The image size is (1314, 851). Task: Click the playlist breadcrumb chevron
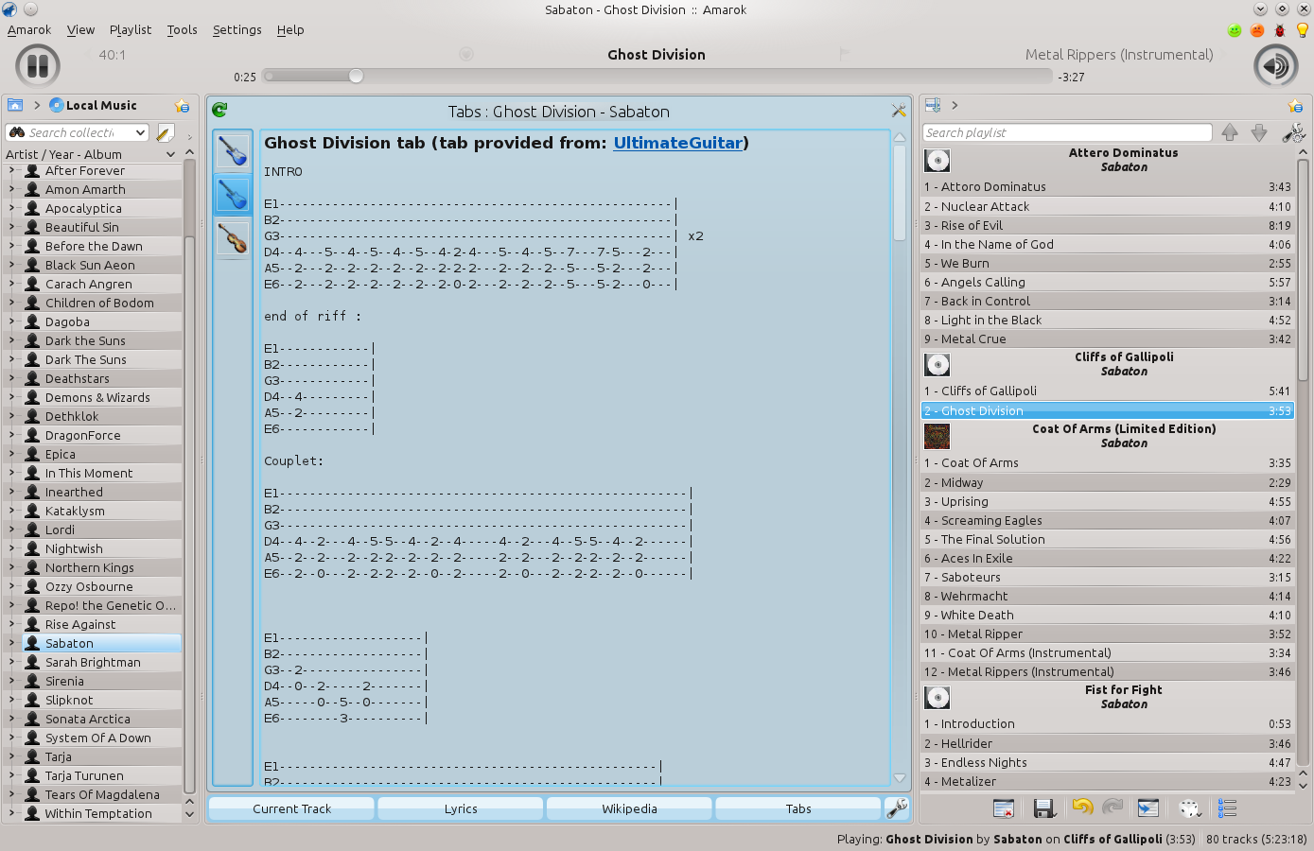955,105
